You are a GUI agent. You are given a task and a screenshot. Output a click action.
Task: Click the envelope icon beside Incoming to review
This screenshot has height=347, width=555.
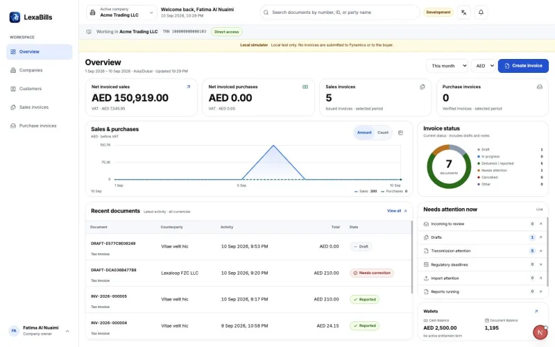point(426,223)
